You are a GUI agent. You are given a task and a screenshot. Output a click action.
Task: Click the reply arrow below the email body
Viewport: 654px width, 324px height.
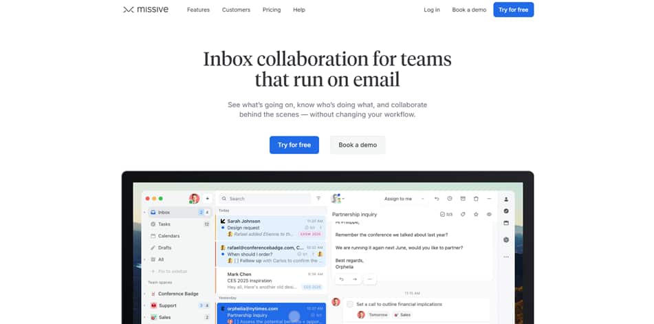(x=341, y=279)
